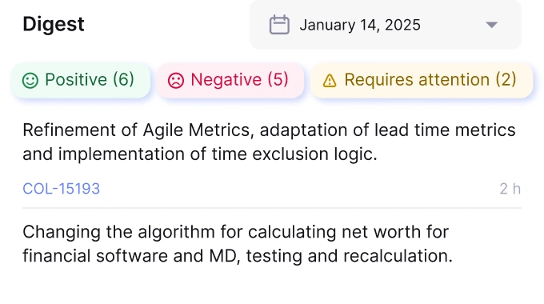Viewport: 544px width, 304px height.
Task: Toggle the Positive filter chip
Action: 81,80
